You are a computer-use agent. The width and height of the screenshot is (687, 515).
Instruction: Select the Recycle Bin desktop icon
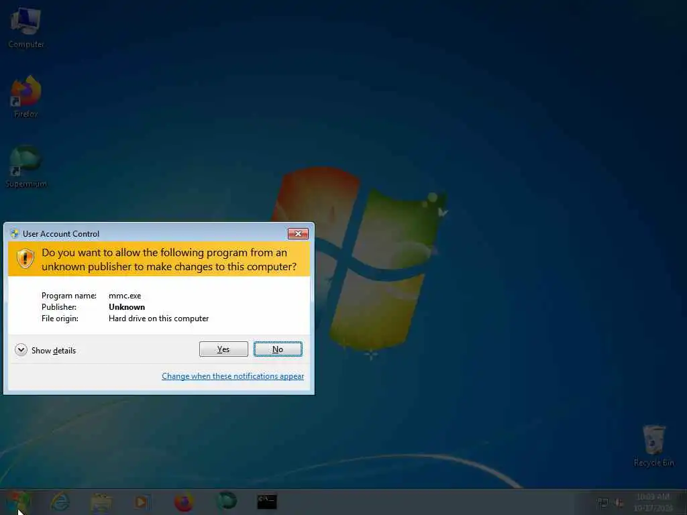(653, 445)
